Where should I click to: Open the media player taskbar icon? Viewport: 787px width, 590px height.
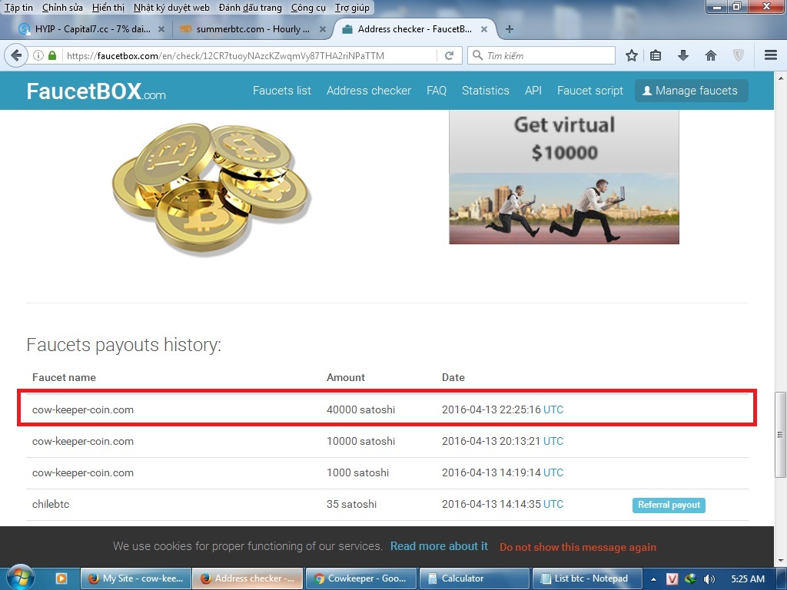[x=61, y=578]
